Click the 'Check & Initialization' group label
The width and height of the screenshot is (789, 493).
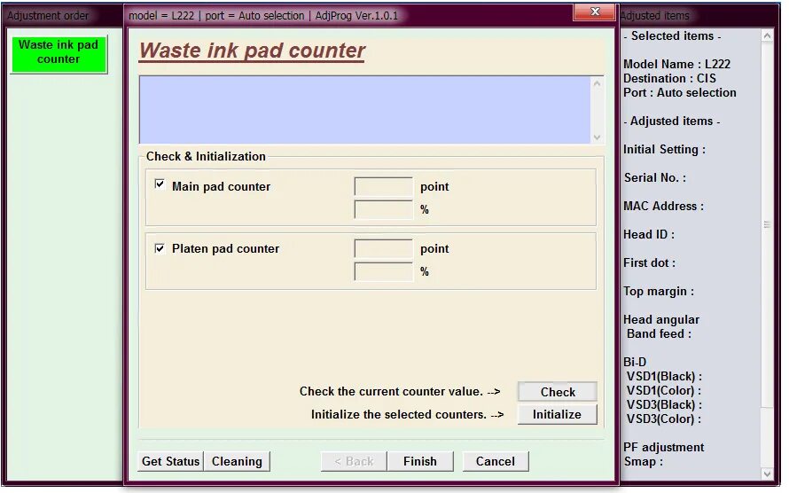(x=206, y=156)
